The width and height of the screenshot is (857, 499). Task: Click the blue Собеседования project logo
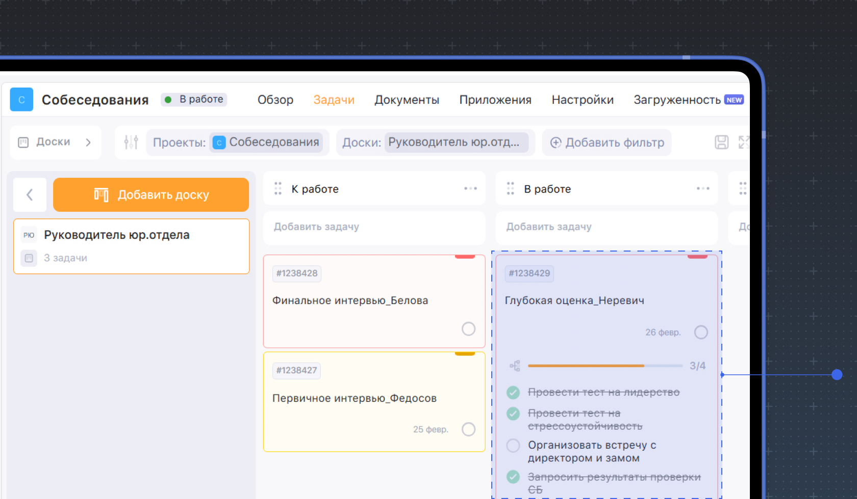click(21, 100)
